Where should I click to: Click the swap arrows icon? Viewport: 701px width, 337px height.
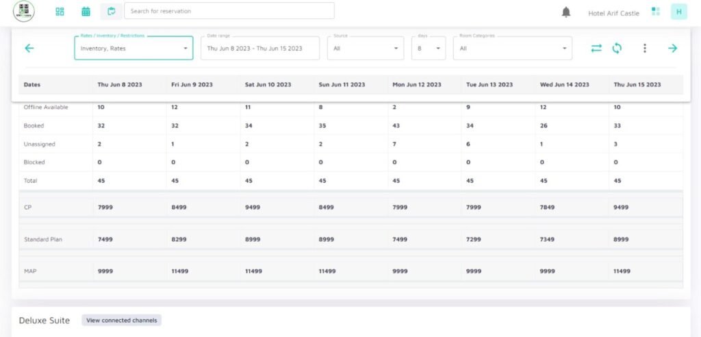pyautogui.click(x=596, y=48)
